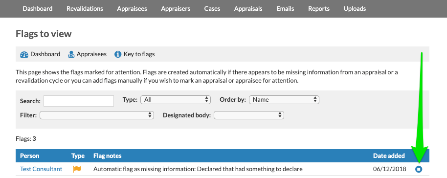This screenshot has width=447, height=178.
Task: Open the Type dropdown showing All
Action: point(176,100)
